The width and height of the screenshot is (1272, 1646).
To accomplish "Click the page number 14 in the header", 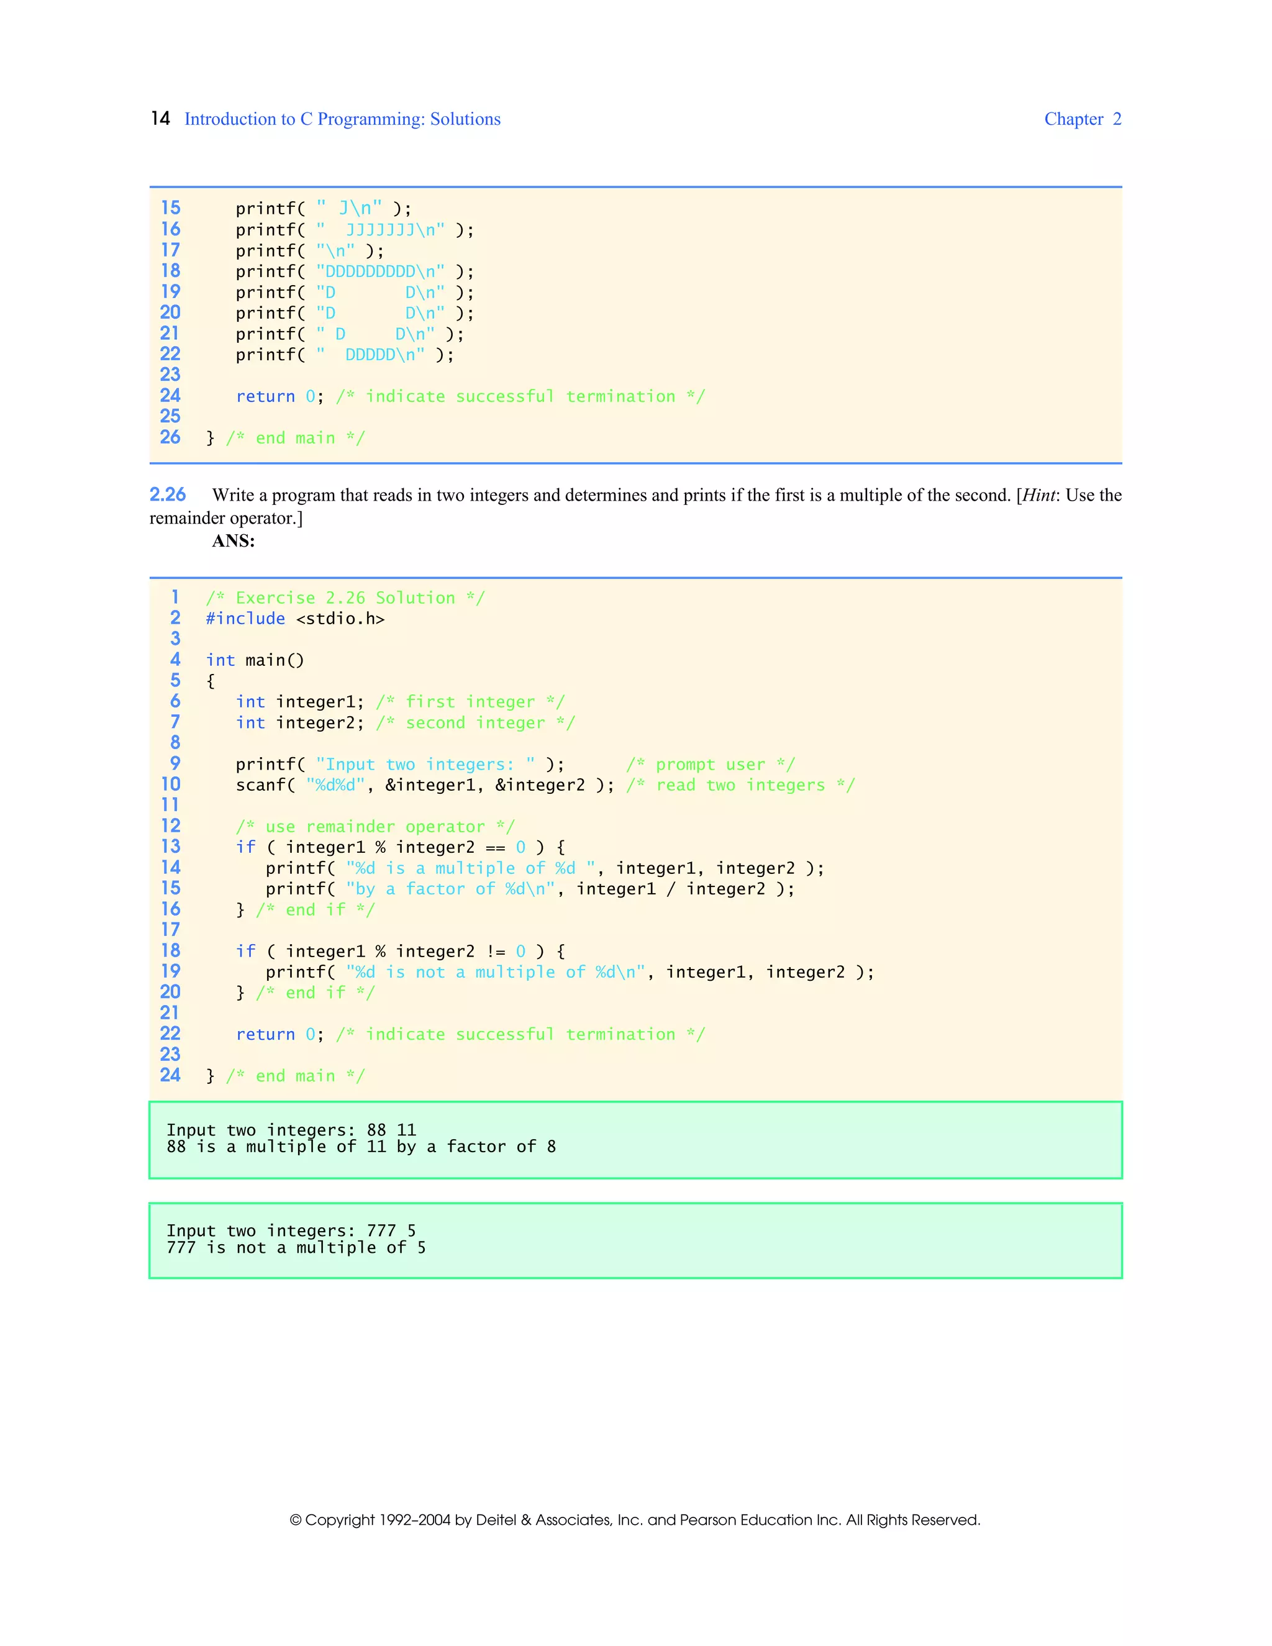I will (x=160, y=118).
